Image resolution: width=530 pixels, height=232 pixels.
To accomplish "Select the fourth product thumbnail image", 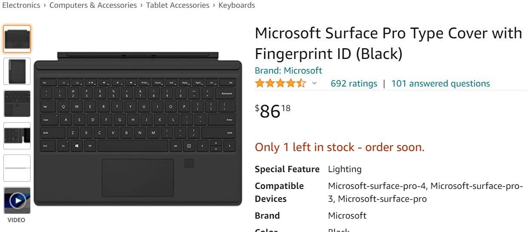I will (x=17, y=136).
